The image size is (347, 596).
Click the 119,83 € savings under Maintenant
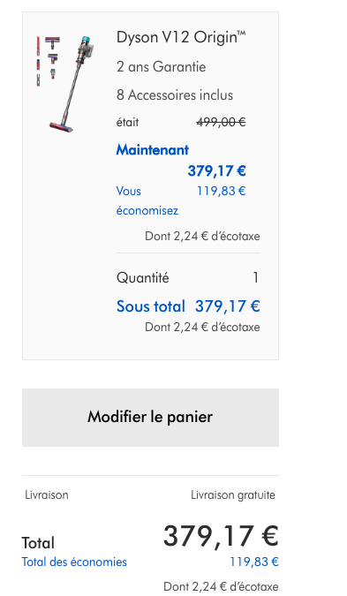222,191
